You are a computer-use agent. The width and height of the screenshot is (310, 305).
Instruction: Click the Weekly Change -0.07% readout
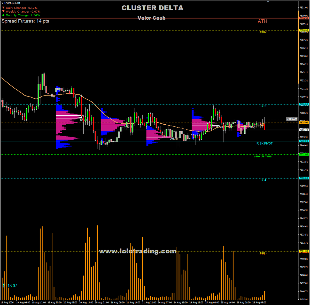pyautogui.click(x=23, y=12)
